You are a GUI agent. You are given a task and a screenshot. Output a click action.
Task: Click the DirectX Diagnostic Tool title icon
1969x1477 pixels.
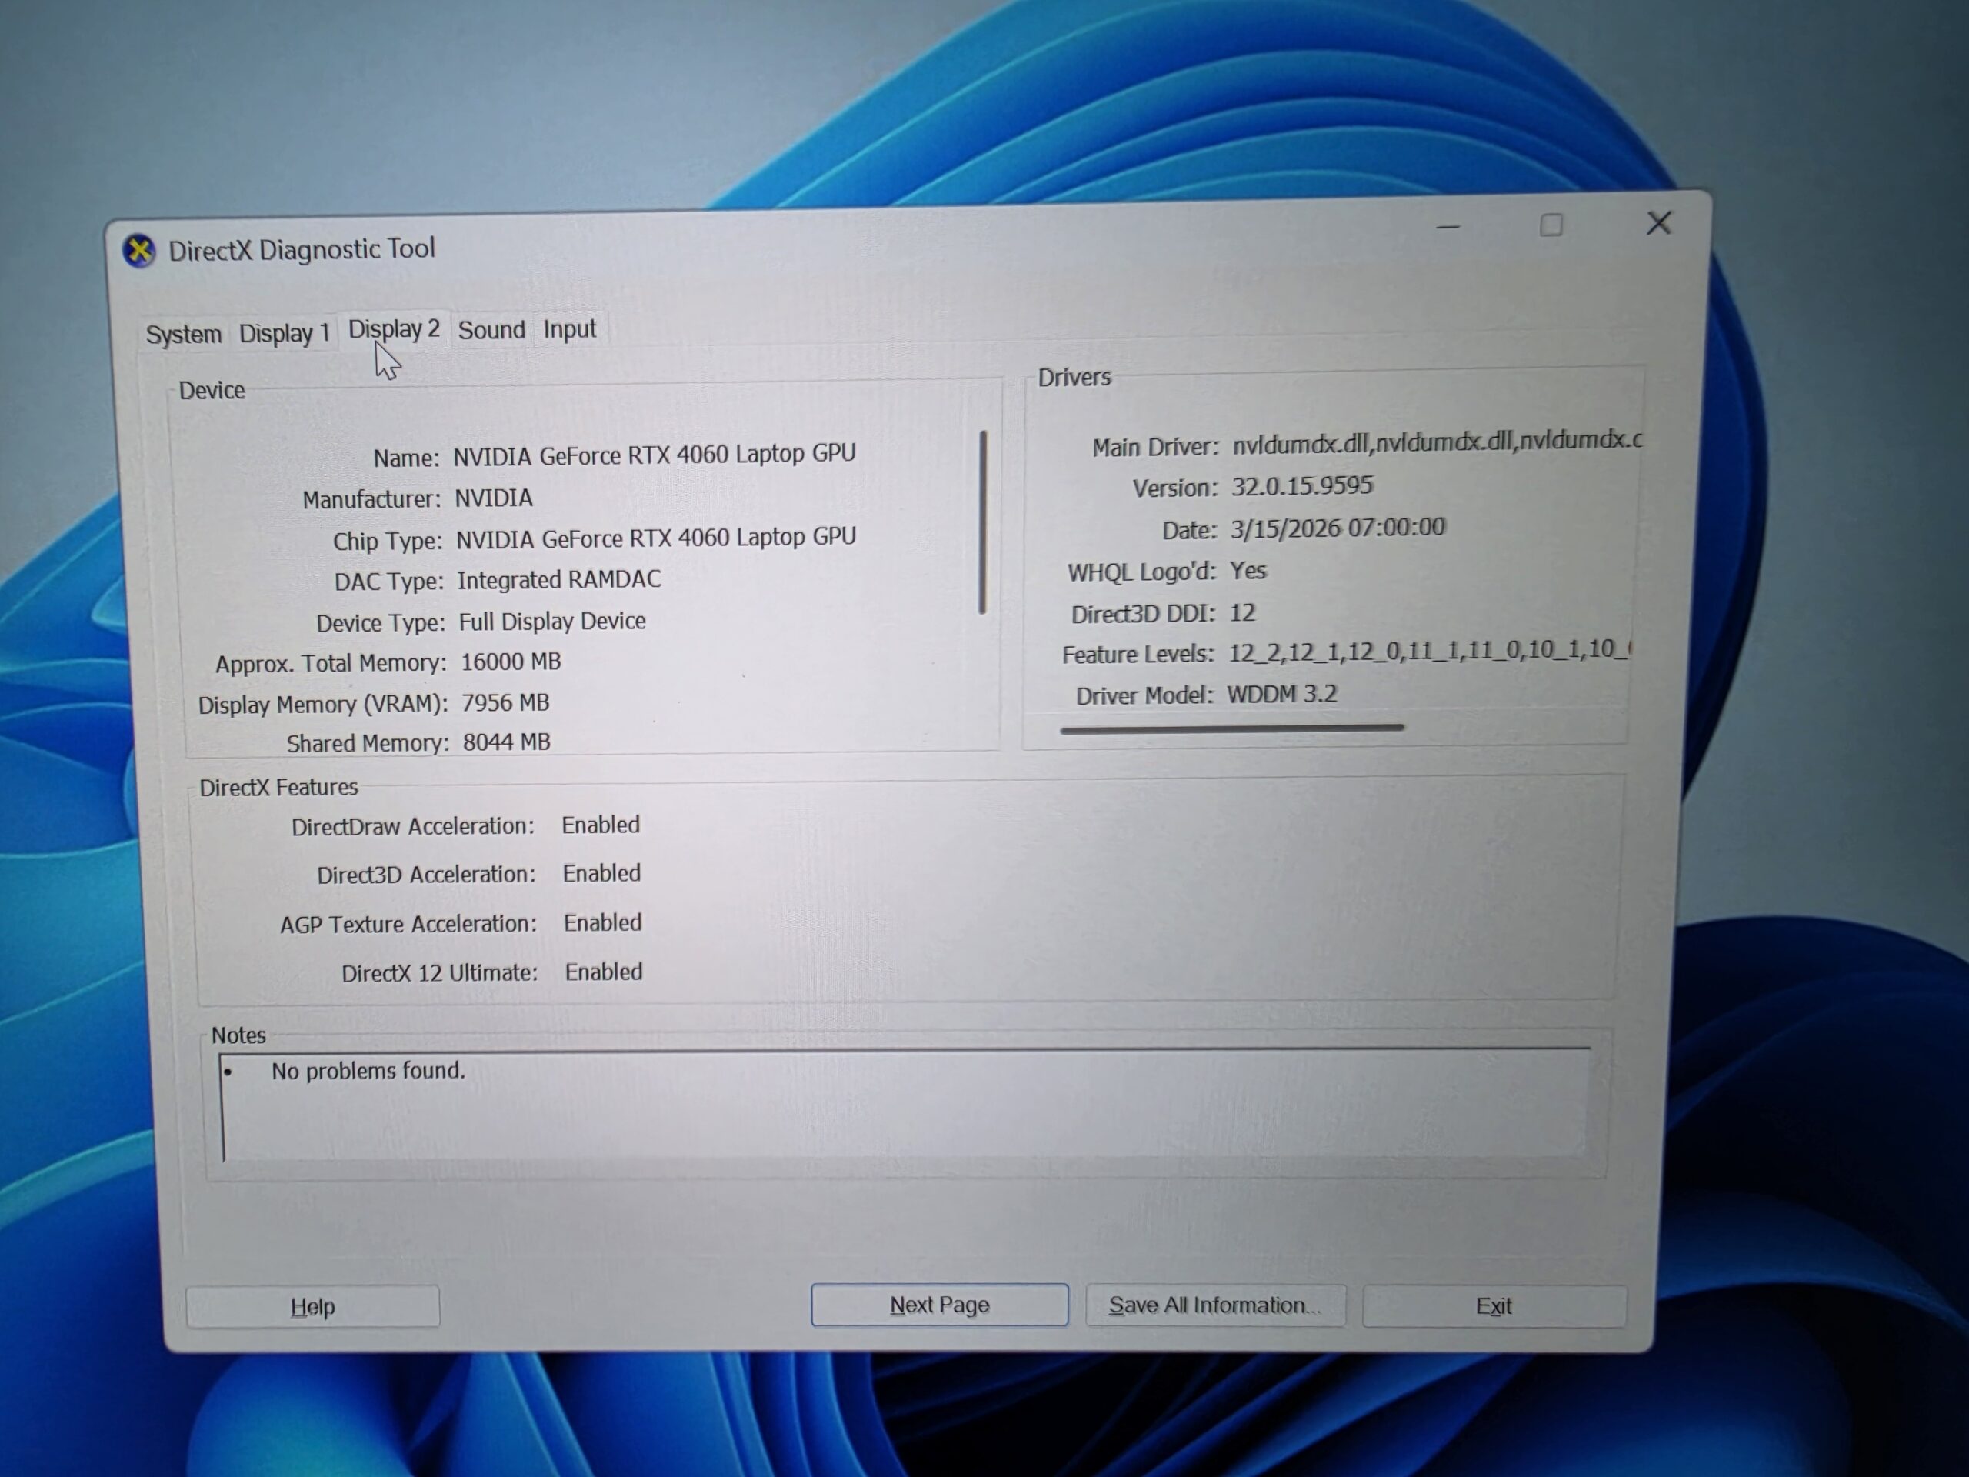(139, 251)
